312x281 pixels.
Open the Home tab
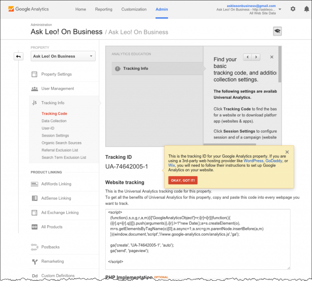click(x=81, y=9)
